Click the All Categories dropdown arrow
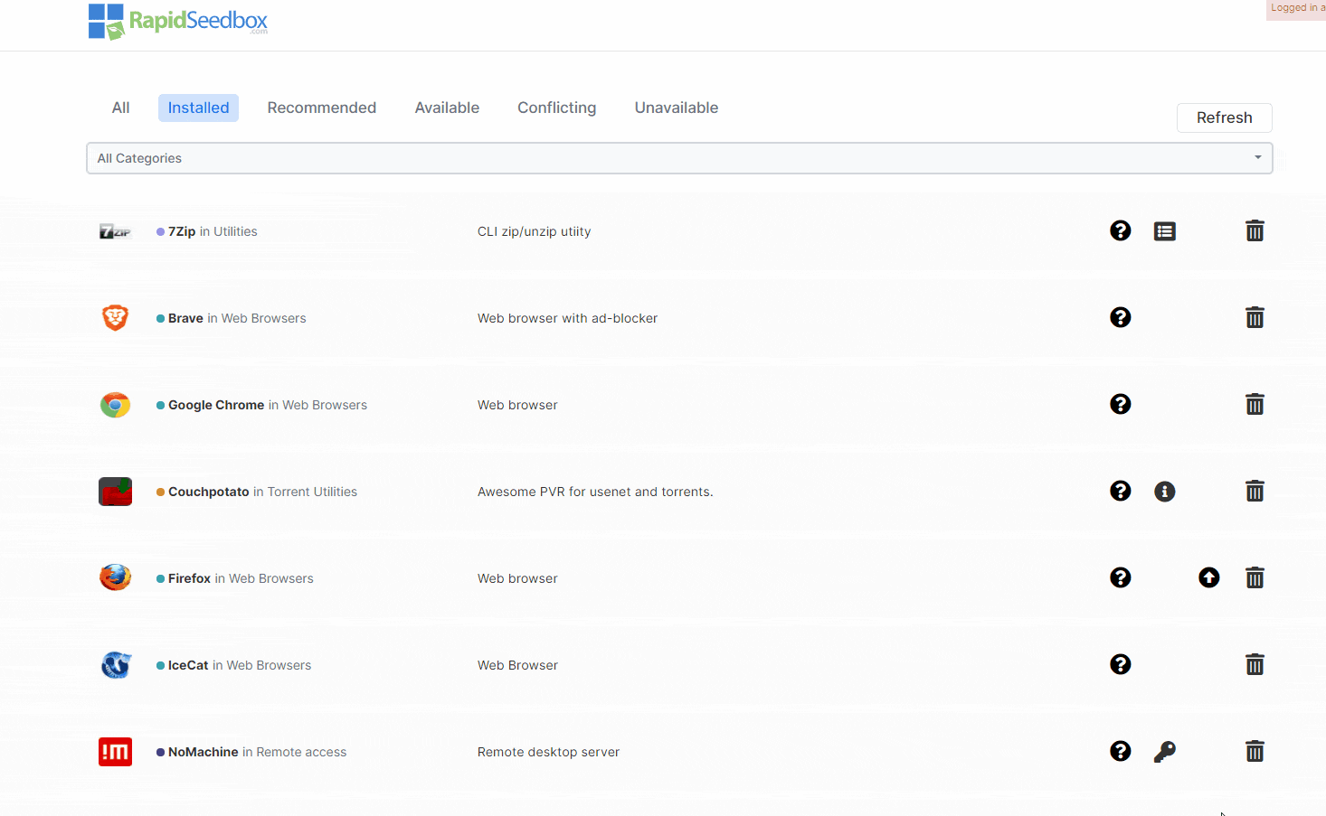1326x816 pixels. coord(1257,158)
